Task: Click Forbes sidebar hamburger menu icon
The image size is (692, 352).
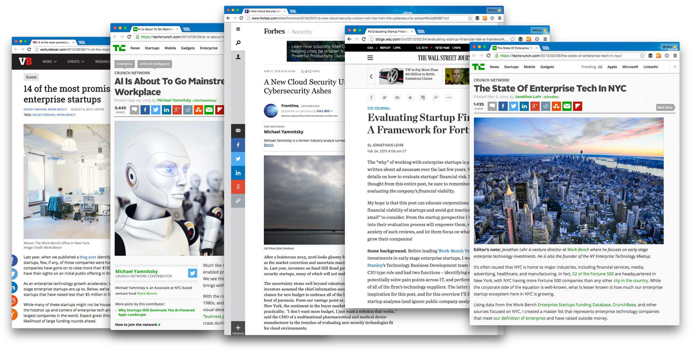Action: tap(238, 29)
